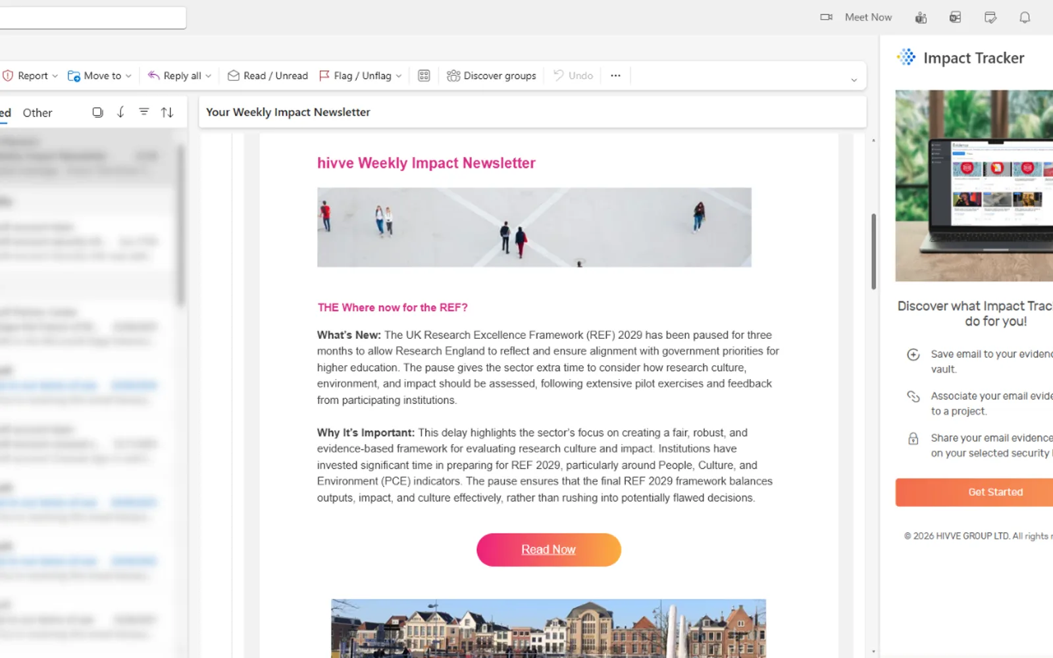Click the Share email lock icon
This screenshot has height=658, width=1053.
click(913, 439)
